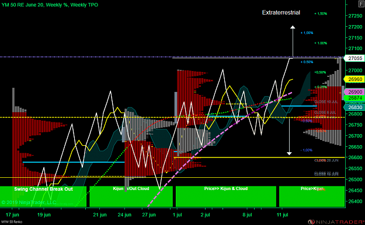
Task: Click the white up arrowhead below Extraterrestrial
Action: click(293, 27)
